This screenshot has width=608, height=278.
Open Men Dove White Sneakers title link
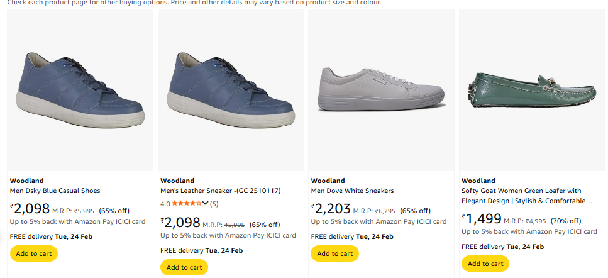click(x=352, y=191)
